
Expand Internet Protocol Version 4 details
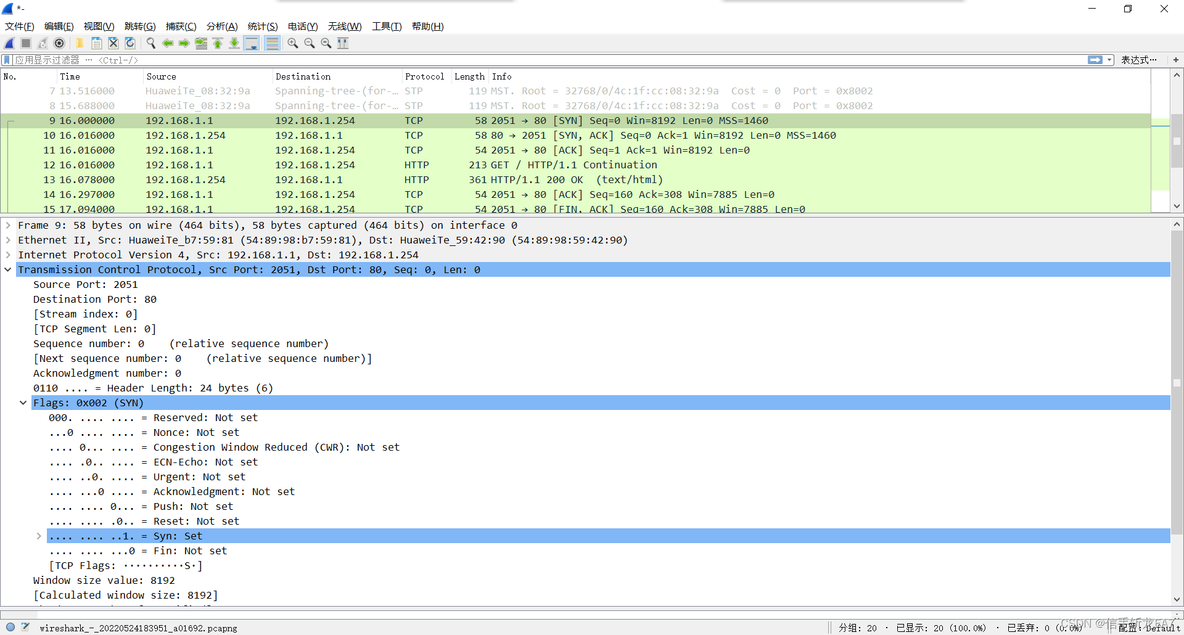point(8,255)
